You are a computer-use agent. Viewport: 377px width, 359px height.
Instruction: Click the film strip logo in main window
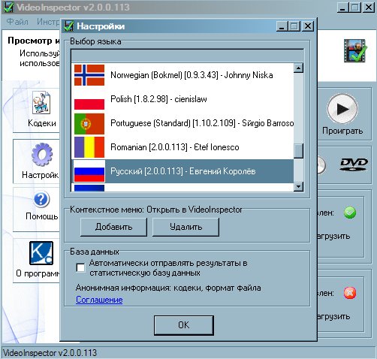click(355, 51)
